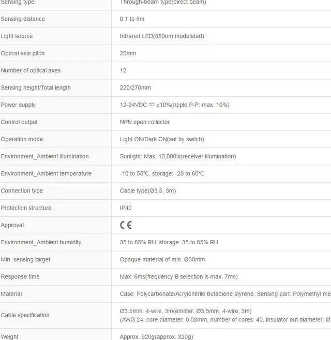Select the Min. sensing target label
The width and height of the screenshot is (331, 340).
coord(25,260)
